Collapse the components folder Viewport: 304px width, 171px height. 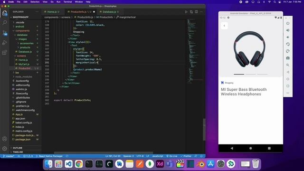22,31
